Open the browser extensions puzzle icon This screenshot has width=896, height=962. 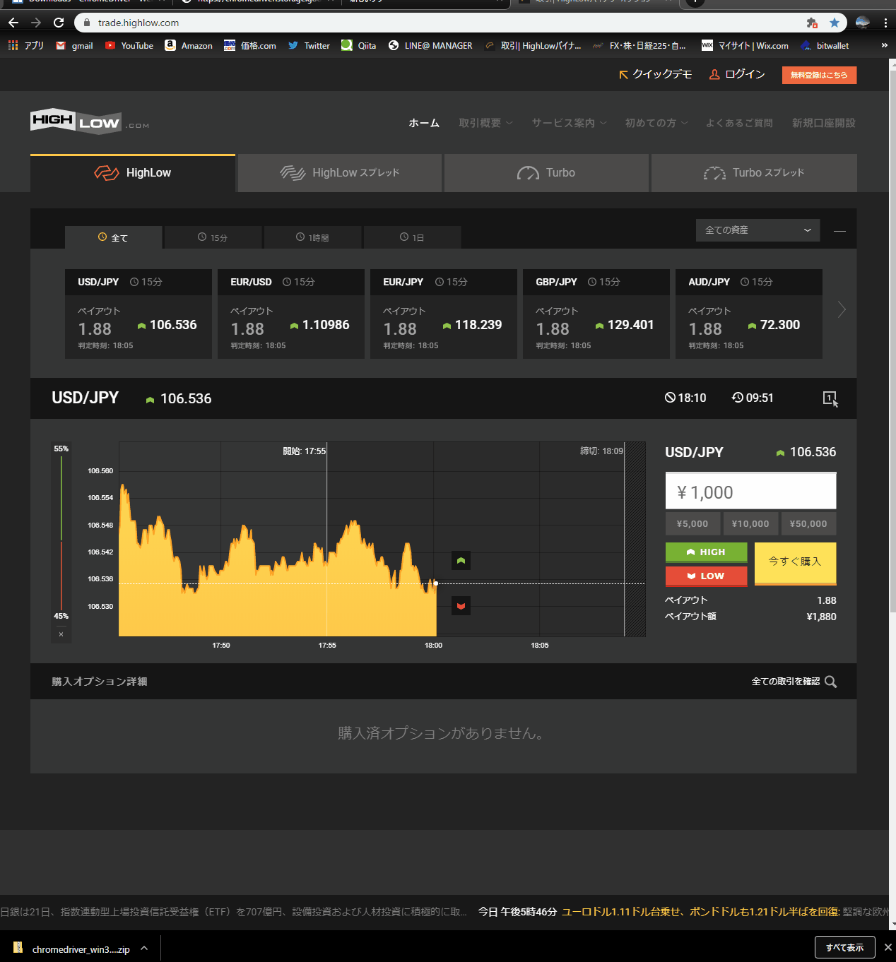tap(812, 23)
